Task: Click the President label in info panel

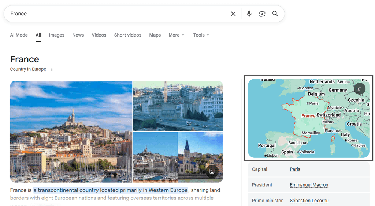Action: pos(262,185)
